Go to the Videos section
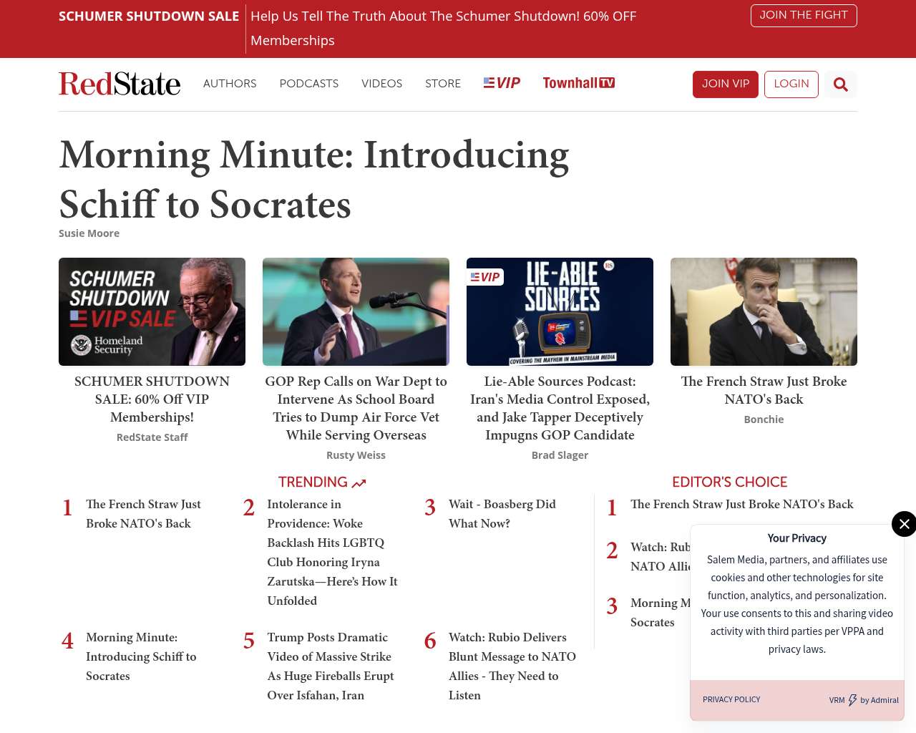Screen dimensions: 916x733 (x=382, y=84)
